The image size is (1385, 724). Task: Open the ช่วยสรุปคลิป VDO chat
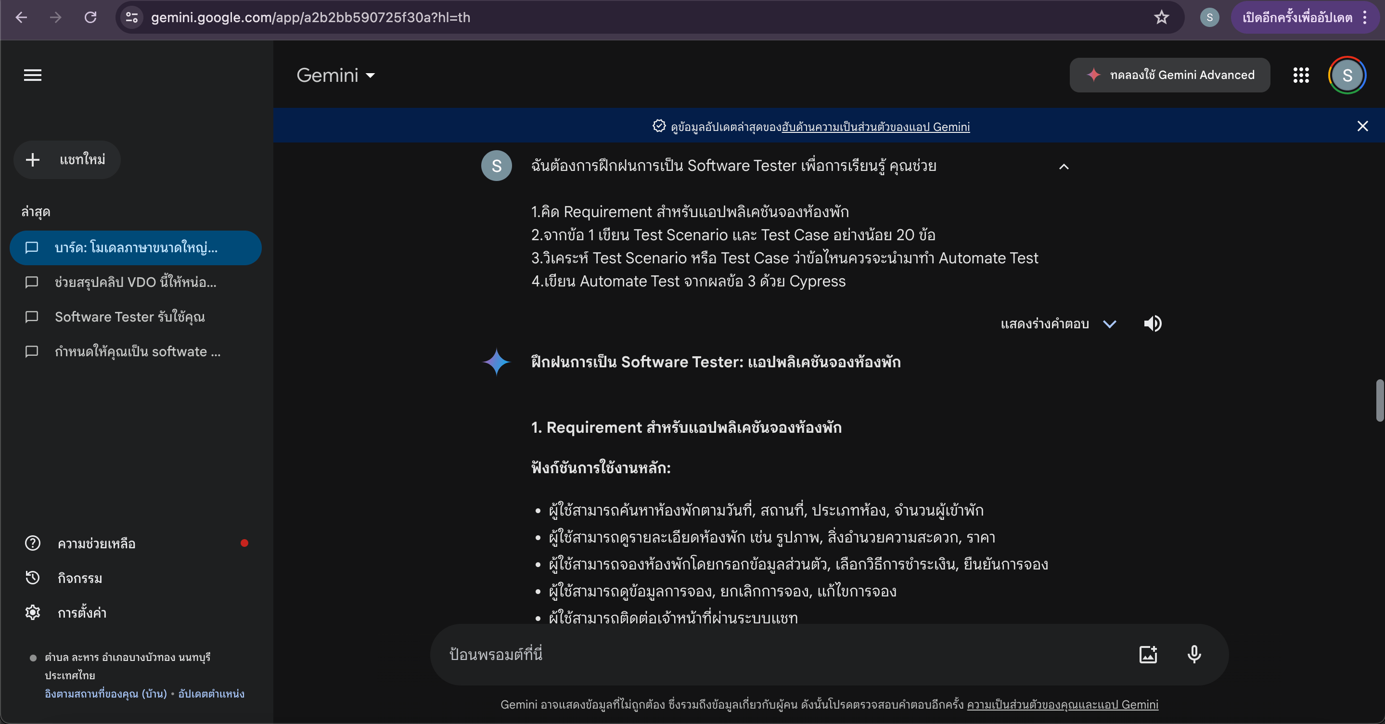point(136,283)
